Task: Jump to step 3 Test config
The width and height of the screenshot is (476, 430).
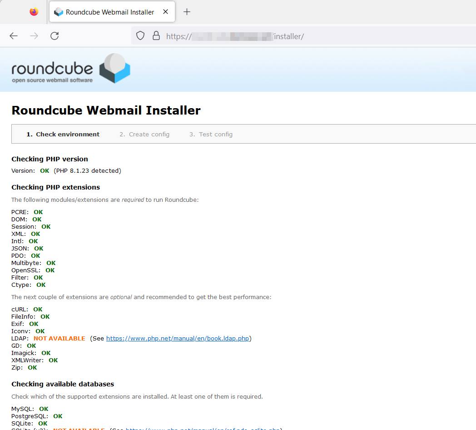Action: [211, 134]
